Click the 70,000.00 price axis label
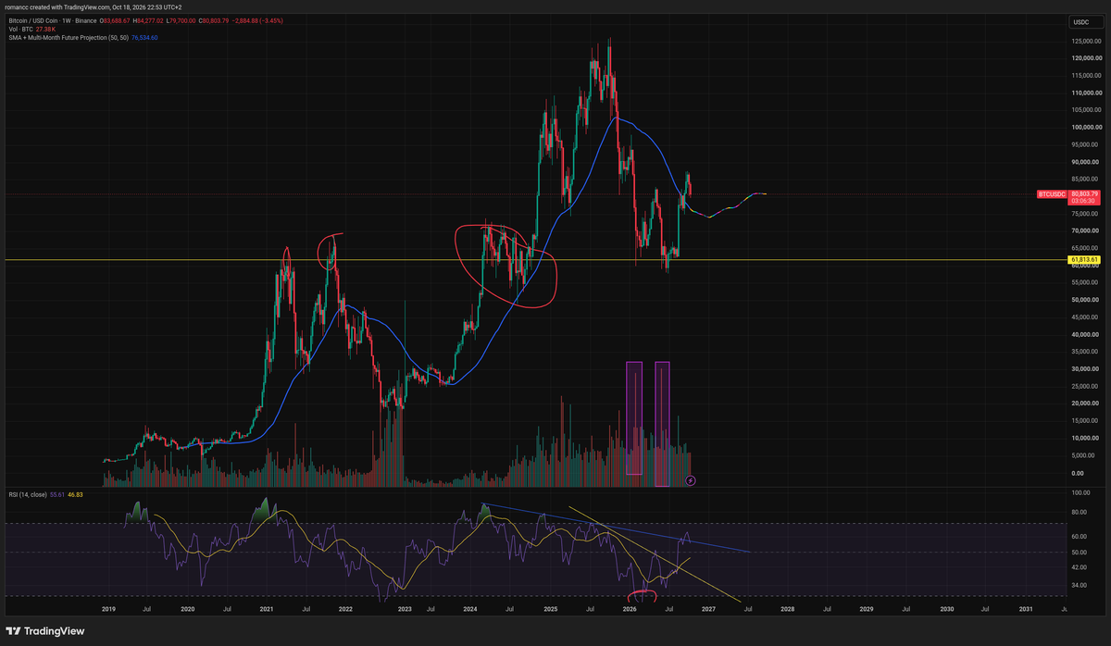This screenshot has width=1111, height=646. coord(1085,230)
